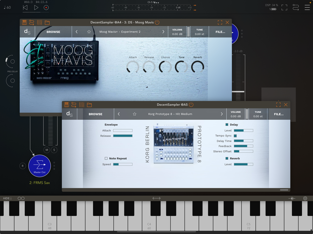Click the Envelope Release slider
The image size is (313, 234).
[x=123, y=136]
